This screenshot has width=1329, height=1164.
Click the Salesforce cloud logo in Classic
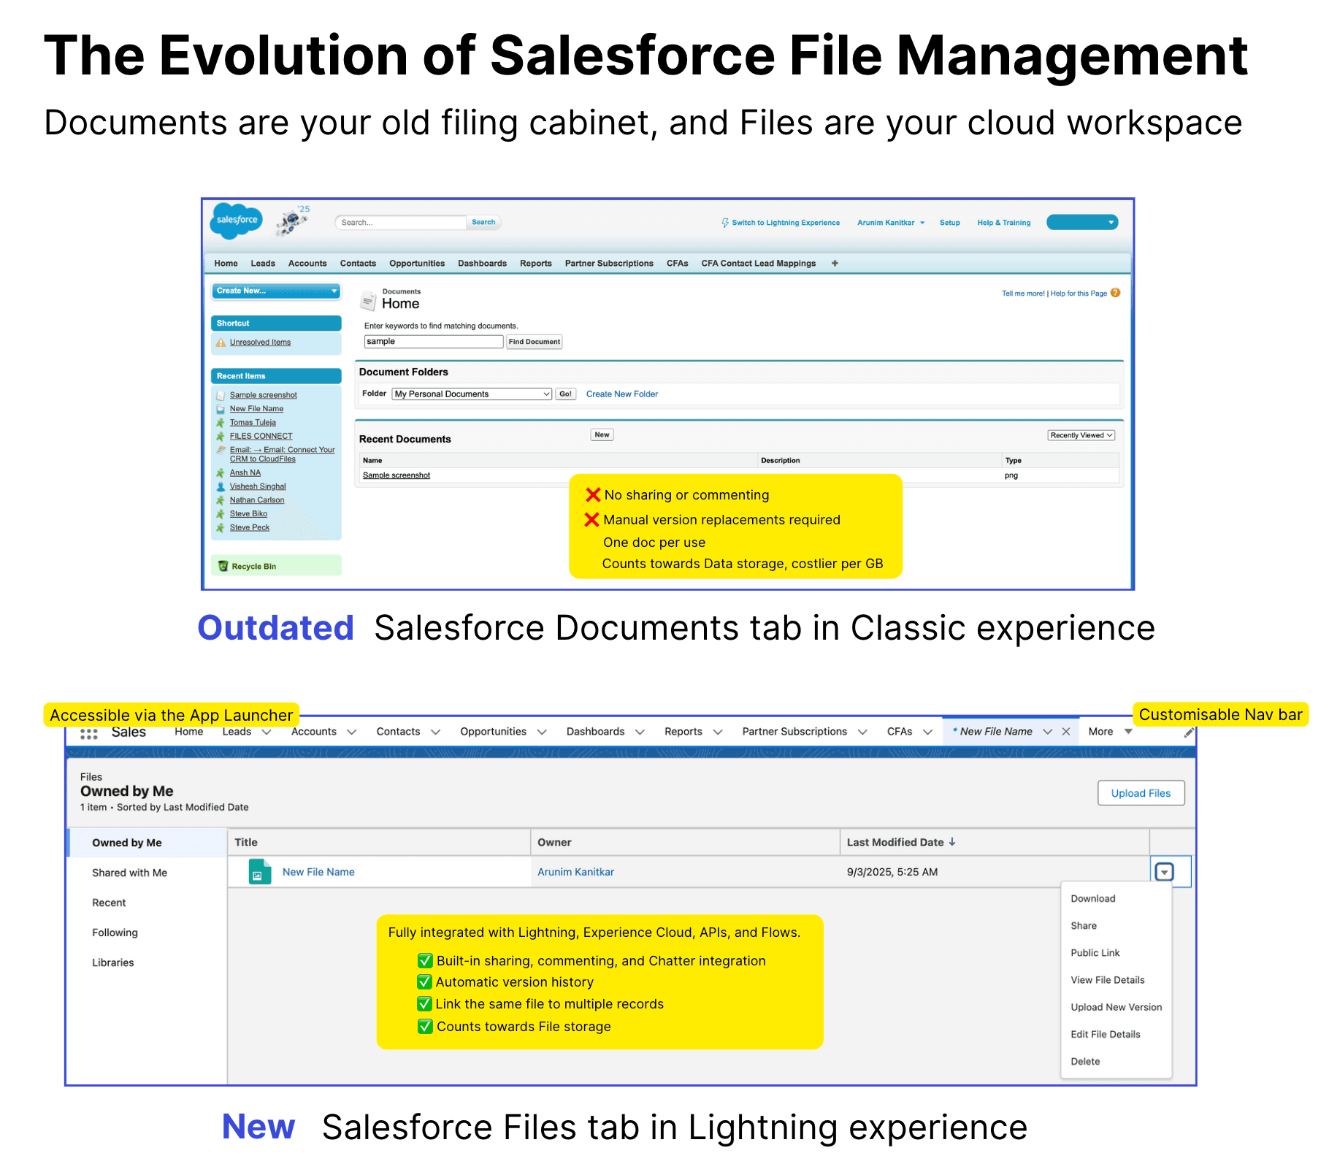pyautogui.click(x=237, y=220)
